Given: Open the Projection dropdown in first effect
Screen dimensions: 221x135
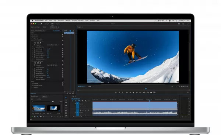Looking at the screenshot, I should (x=53, y=45).
